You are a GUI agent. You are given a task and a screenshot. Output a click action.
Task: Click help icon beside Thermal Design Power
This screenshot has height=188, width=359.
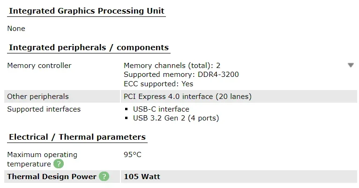pos(104,177)
